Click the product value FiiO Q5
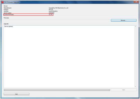Viewport: 140px width, 99px height. (x=51, y=10)
